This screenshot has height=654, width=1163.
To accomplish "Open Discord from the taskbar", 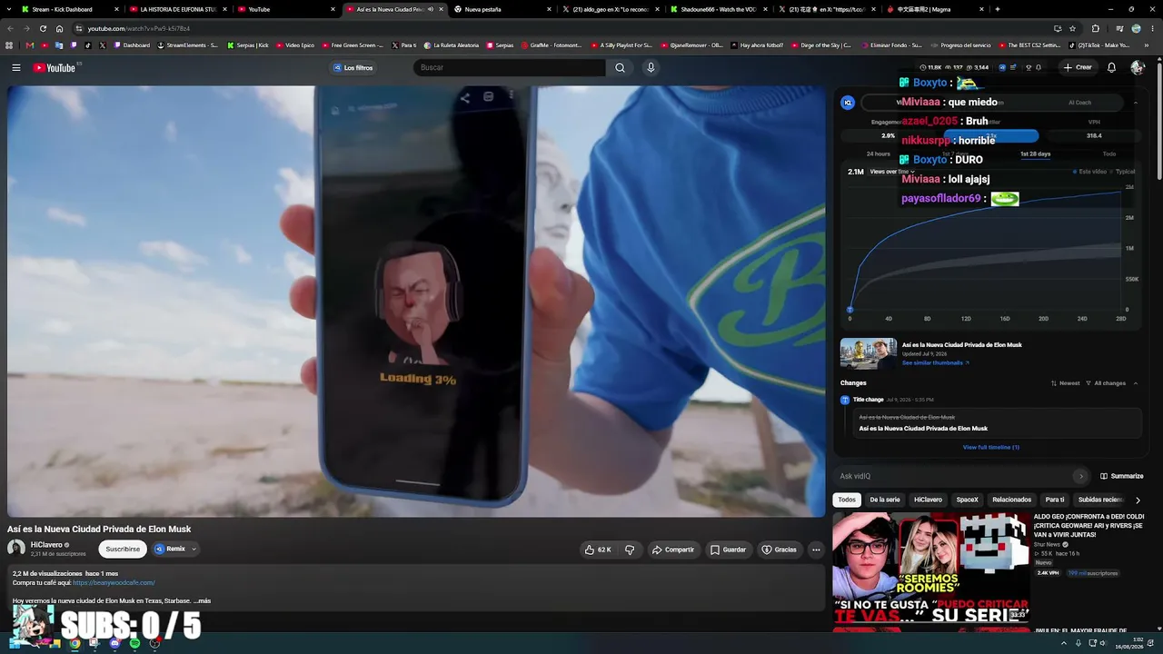I will pyautogui.click(x=114, y=643).
